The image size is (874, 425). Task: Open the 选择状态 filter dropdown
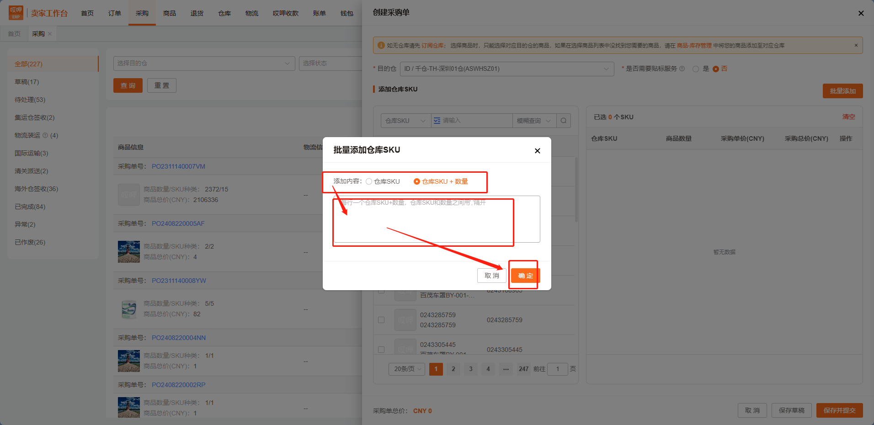point(330,64)
